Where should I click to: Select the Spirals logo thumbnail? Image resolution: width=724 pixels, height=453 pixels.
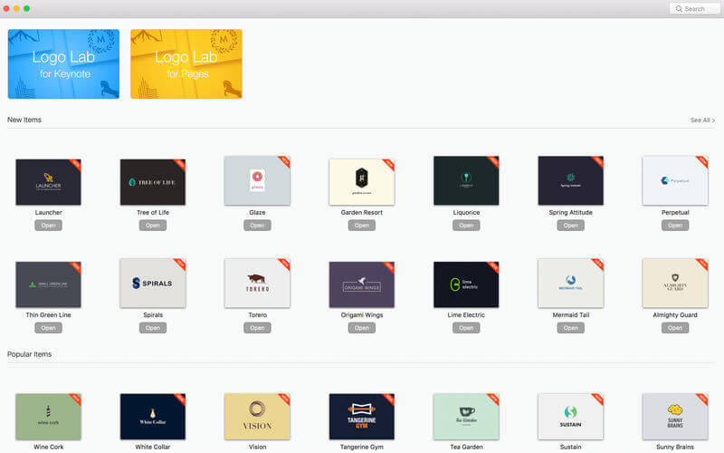click(x=153, y=284)
